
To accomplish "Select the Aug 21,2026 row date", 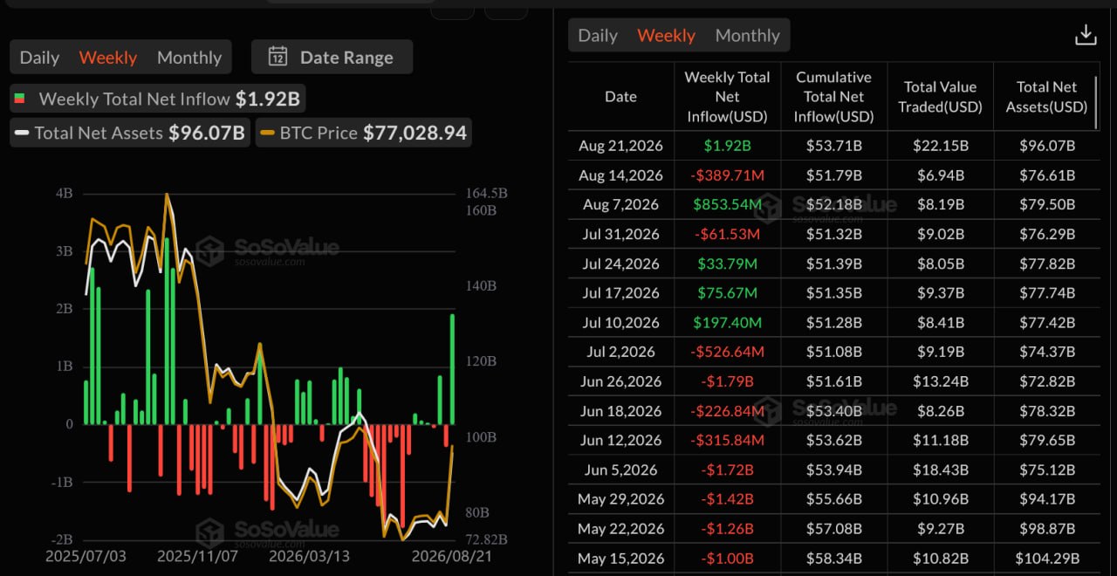I will click(620, 146).
